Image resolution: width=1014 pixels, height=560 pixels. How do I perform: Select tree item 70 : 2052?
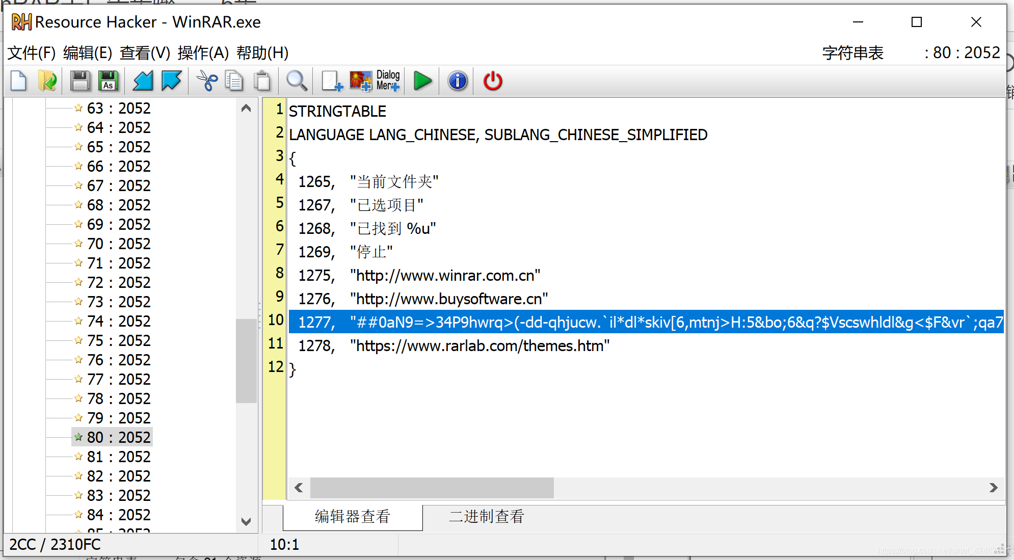pyautogui.click(x=118, y=244)
